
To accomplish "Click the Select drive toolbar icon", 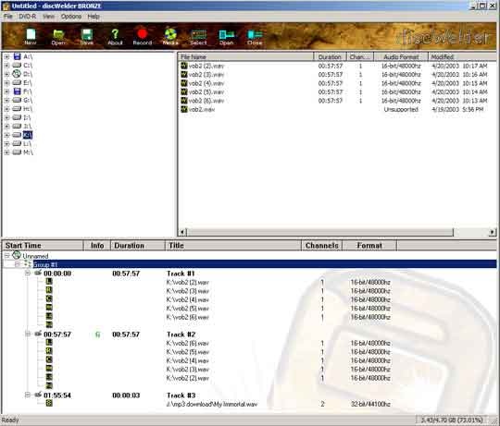I will 198,34.
